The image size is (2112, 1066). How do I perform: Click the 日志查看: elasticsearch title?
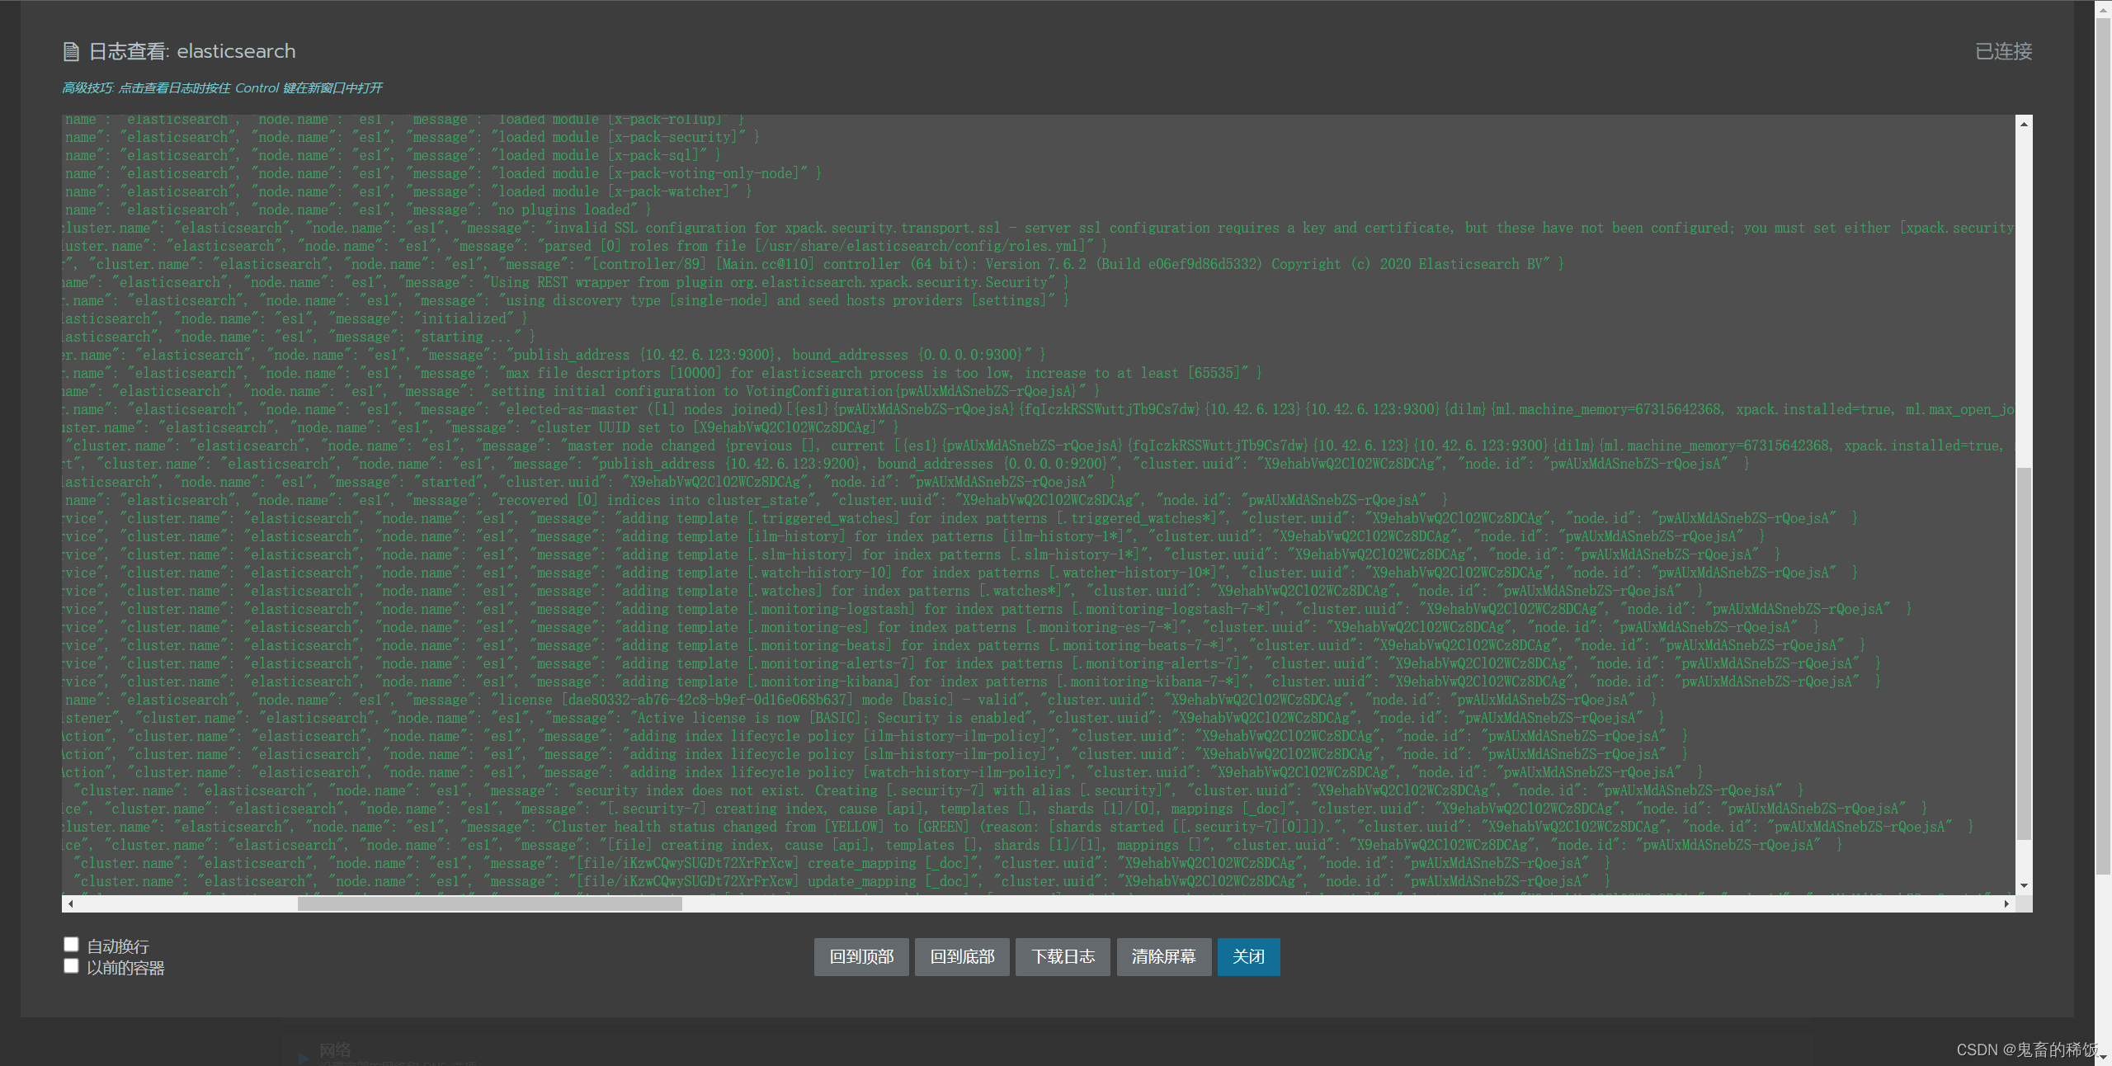coord(191,52)
